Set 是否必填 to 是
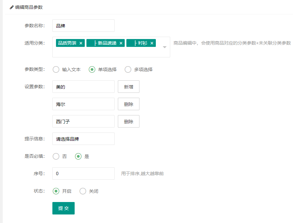Screen dimensions: 293x223 [x=78, y=156]
